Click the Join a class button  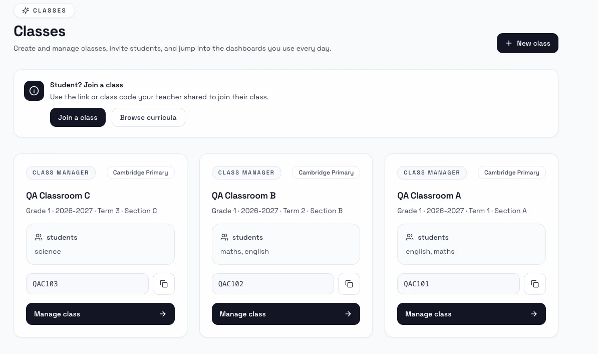78,117
